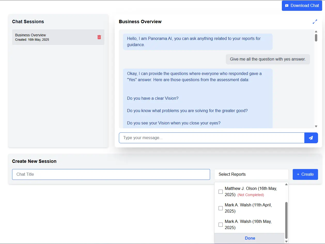325x244 pixels.
Task: Click the reports list scroll-up arrow
Action: (286, 184)
